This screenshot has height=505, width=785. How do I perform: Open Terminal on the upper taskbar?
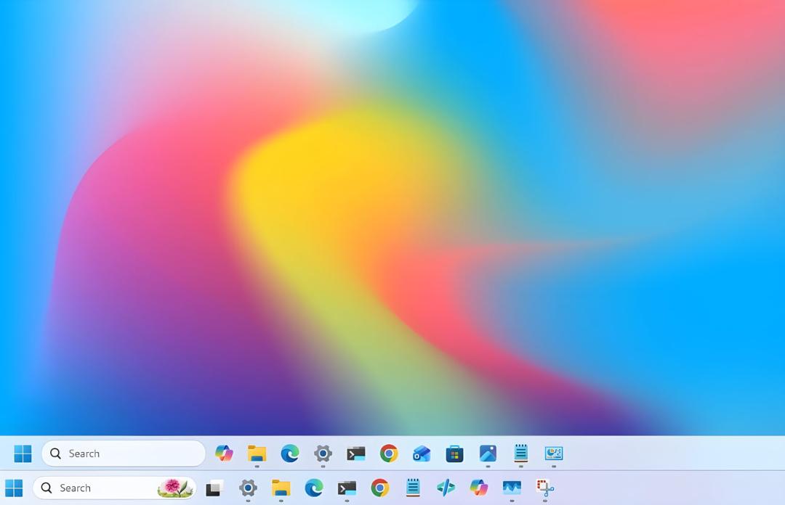pos(356,453)
